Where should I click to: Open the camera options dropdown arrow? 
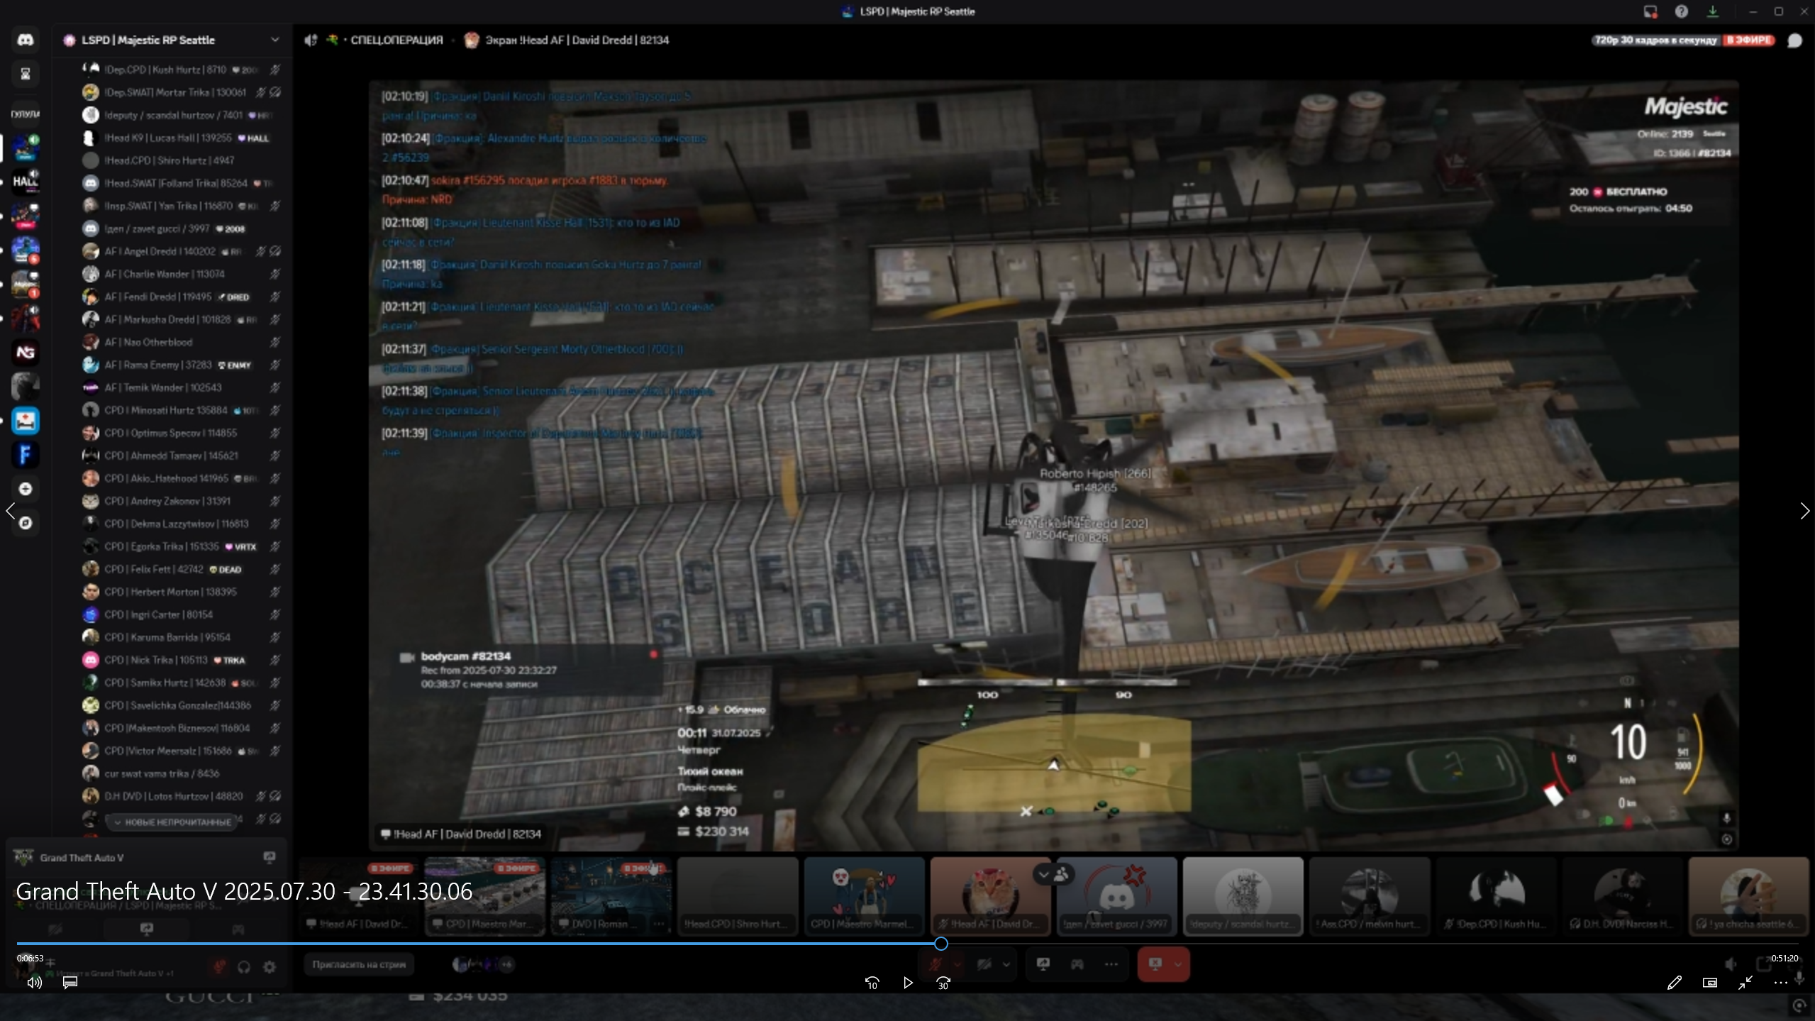pyautogui.click(x=1006, y=964)
